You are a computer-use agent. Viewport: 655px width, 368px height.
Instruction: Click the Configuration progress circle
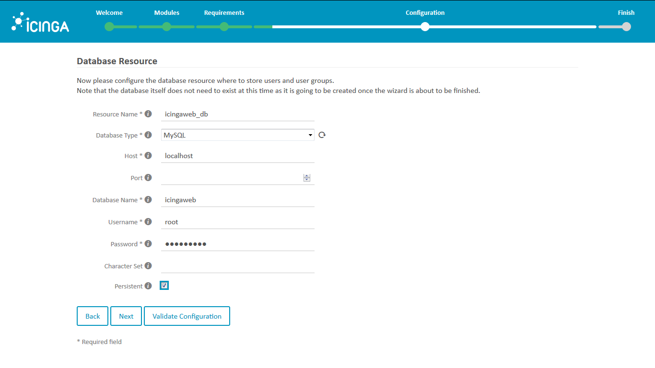(425, 27)
